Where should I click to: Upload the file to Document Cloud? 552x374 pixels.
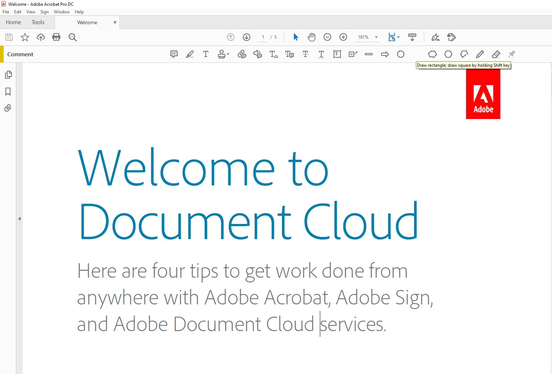(x=41, y=37)
